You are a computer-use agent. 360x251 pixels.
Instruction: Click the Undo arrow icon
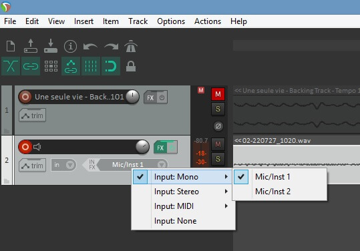(90, 47)
